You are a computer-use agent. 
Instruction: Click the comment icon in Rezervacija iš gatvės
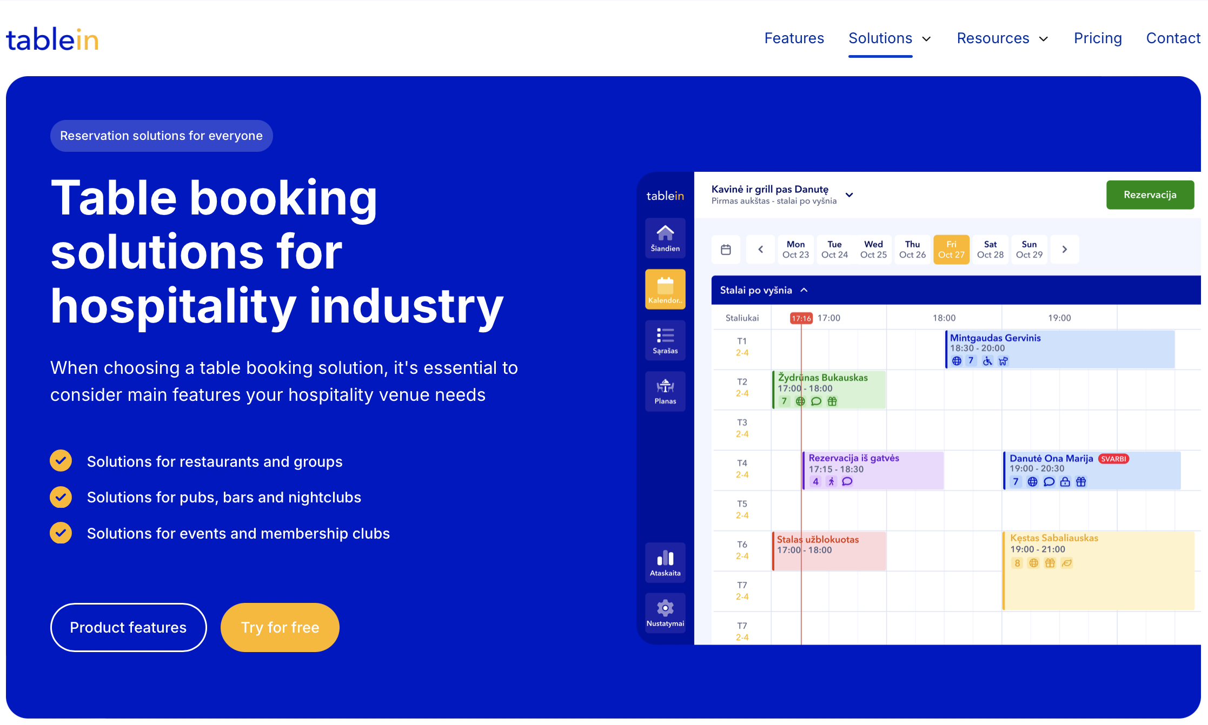(847, 481)
